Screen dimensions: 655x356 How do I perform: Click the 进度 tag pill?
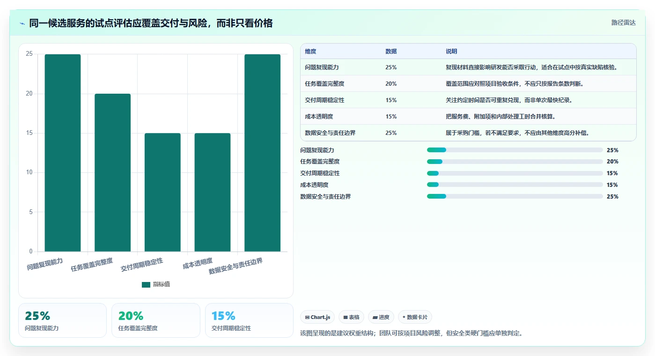click(381, 317)
